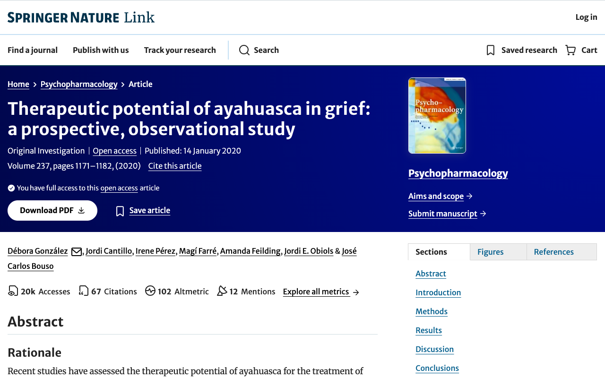Click the Mentions megaphone icon
605x378 pixels.
222,291
